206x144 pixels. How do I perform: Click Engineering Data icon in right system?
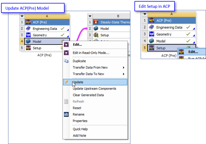151,27
